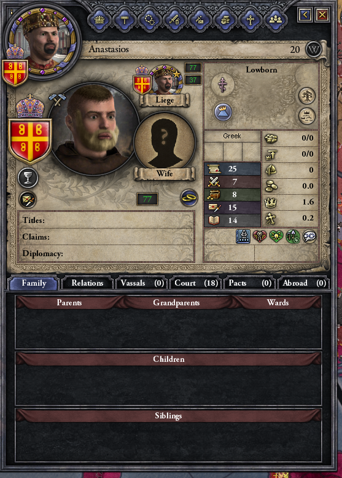342x478 pixels.
Task: Open the council people top menu button
Action: click(275, 20)
